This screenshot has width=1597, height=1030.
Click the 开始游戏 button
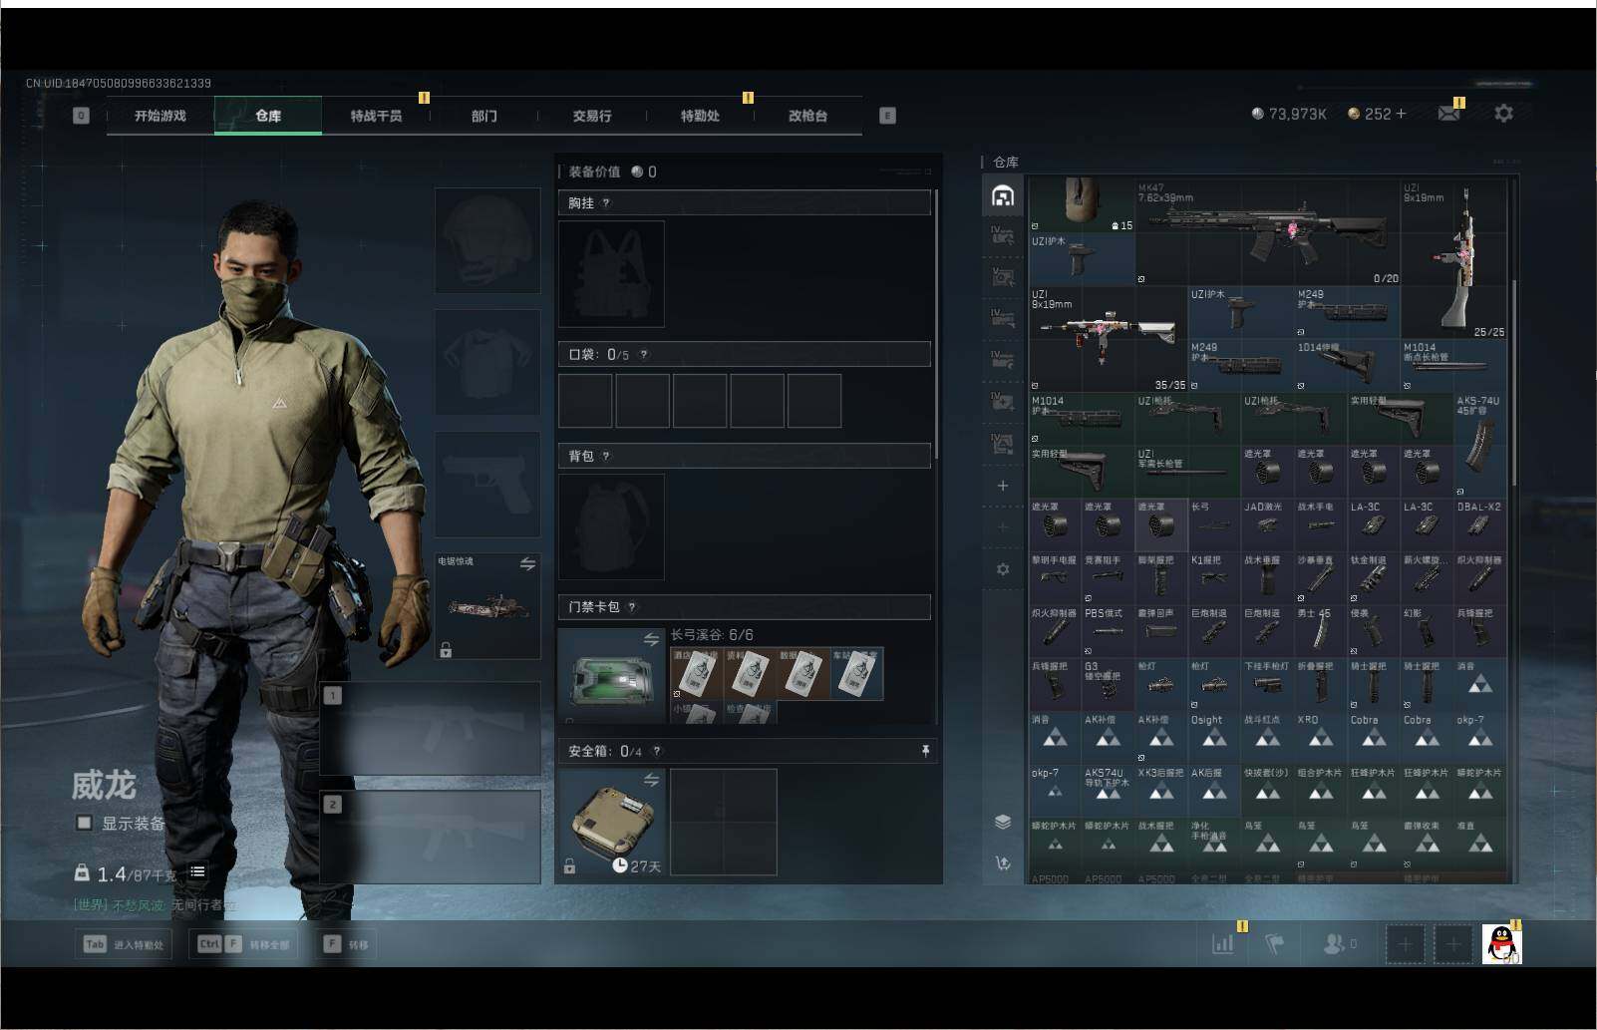(160, 116)
